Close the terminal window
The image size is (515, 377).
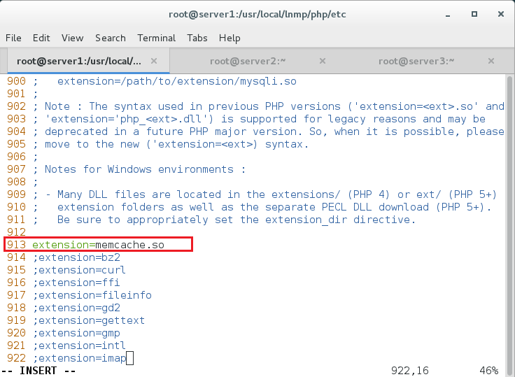(500, 14)
